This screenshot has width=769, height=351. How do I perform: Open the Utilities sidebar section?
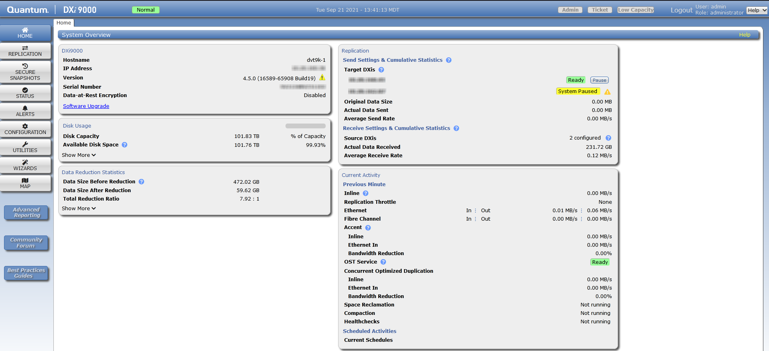25,147
